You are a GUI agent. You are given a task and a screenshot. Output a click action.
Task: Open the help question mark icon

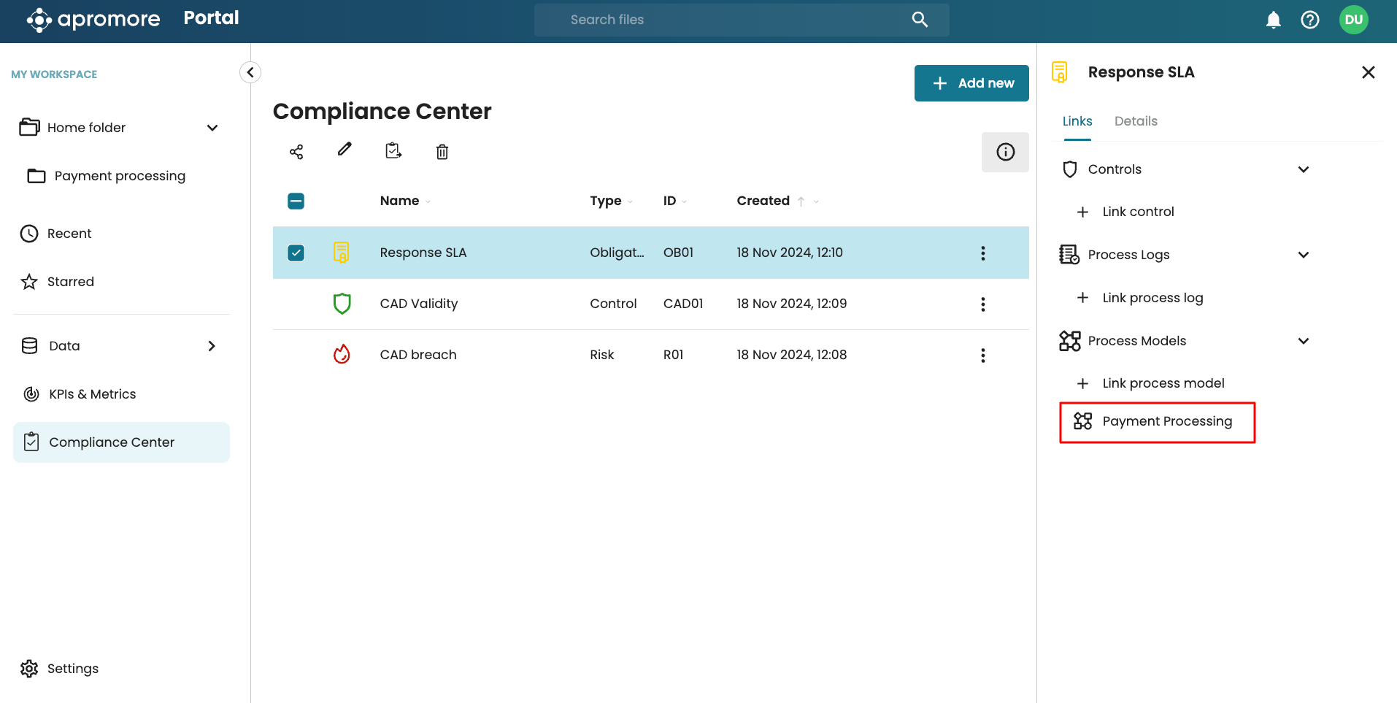point(1310,20)
